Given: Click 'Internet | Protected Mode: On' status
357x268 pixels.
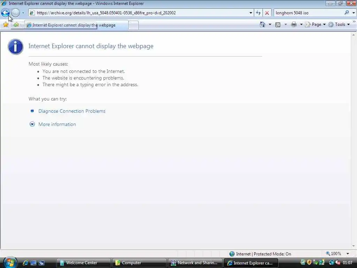Looking at the screenshot, I should [x=264, y=254].
